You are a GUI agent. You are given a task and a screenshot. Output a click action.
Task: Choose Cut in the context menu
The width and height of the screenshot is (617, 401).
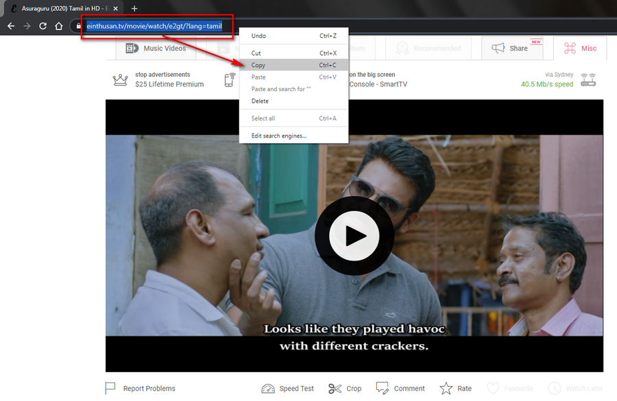[x=293, y=53]
